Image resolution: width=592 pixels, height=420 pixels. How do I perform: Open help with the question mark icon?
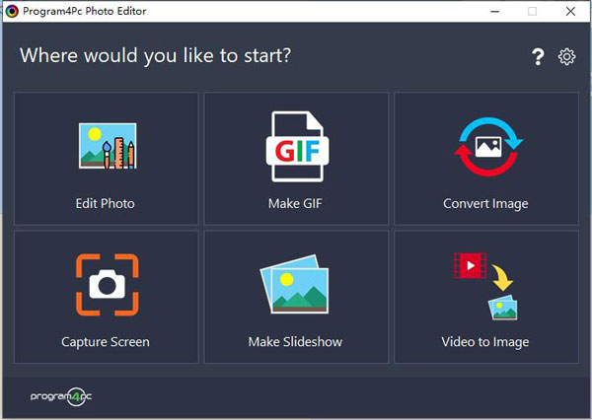tap(538, 57)
